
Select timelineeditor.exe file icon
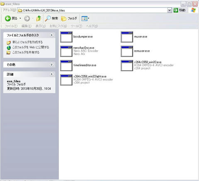click(66, 65)
